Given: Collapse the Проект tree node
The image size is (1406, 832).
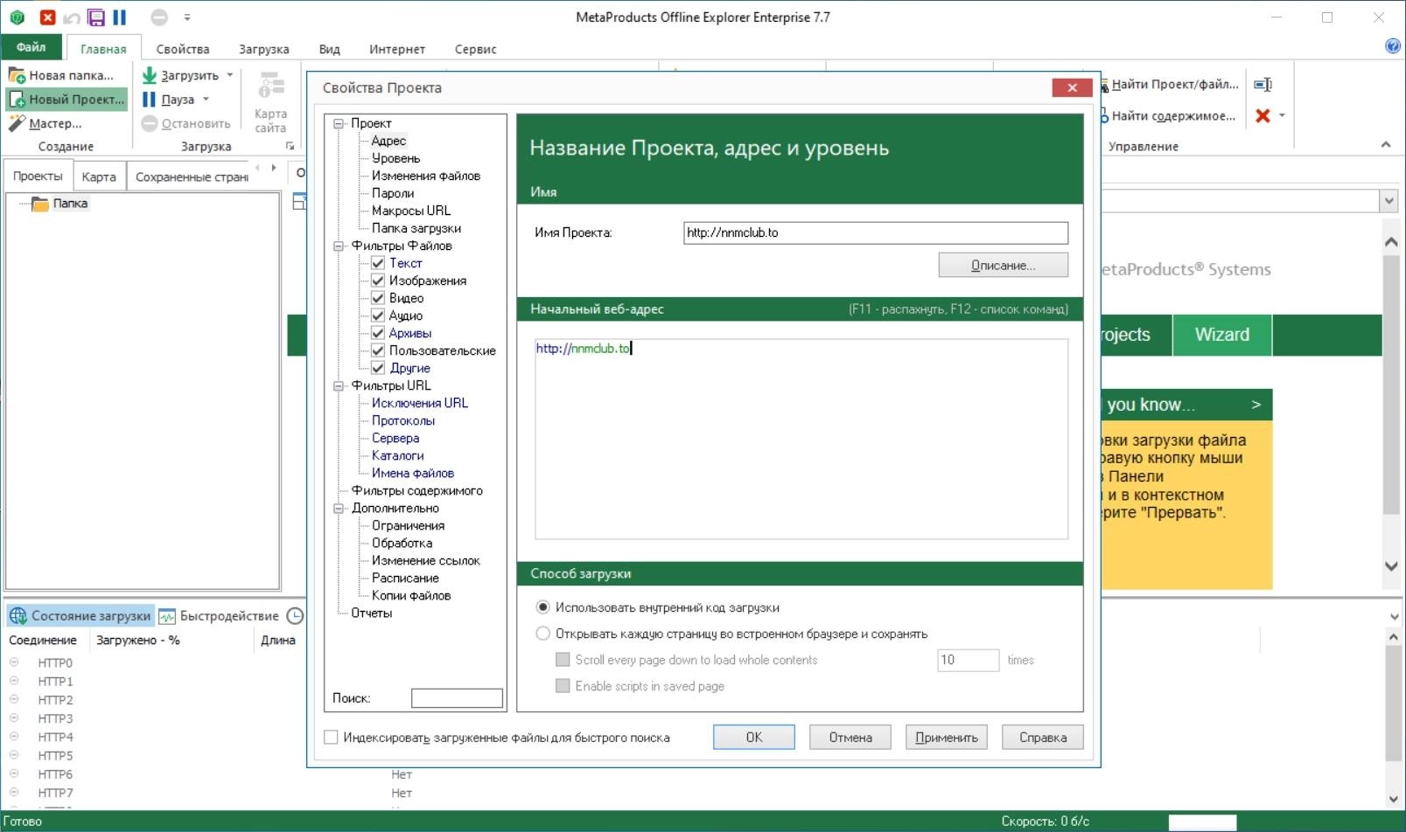Looking at the screenshot, I should coord(339,123).
